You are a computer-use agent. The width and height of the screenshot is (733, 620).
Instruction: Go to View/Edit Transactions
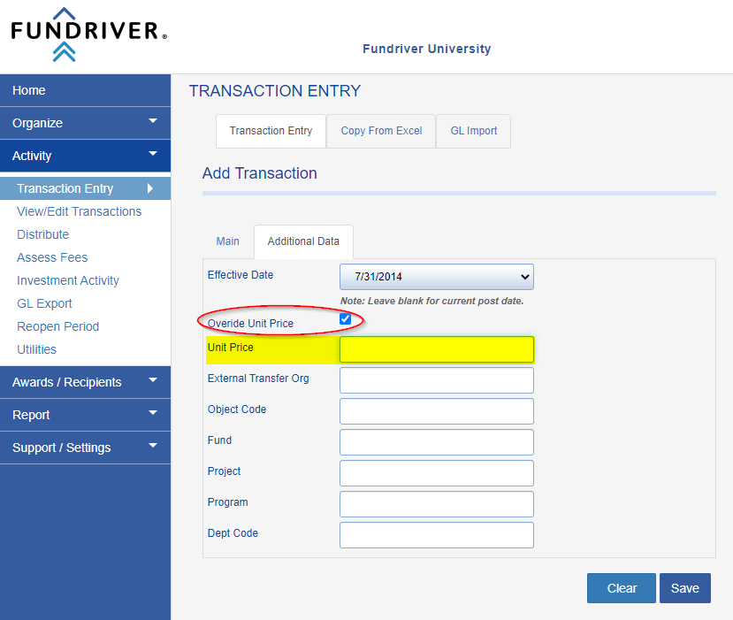pos(79,211)
